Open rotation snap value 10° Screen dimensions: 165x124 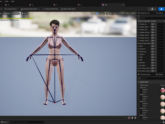[x=120, y=13]
